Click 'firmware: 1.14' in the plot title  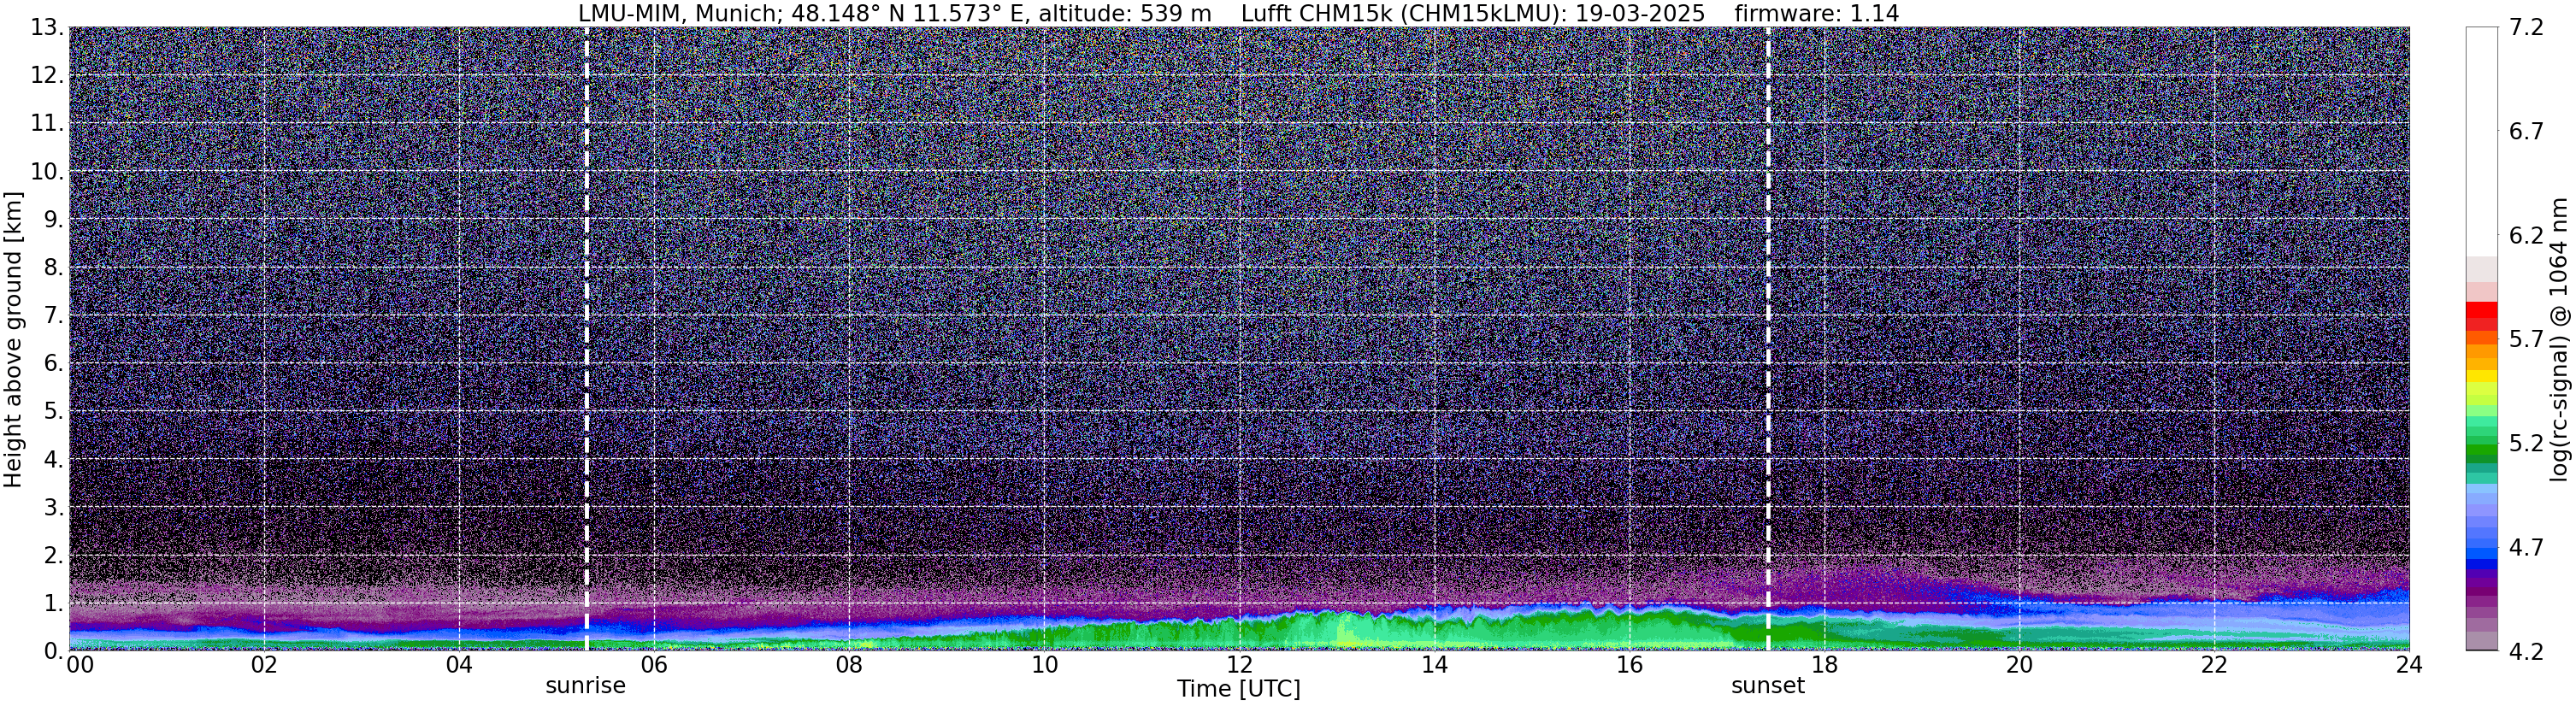coord(1816,14)
